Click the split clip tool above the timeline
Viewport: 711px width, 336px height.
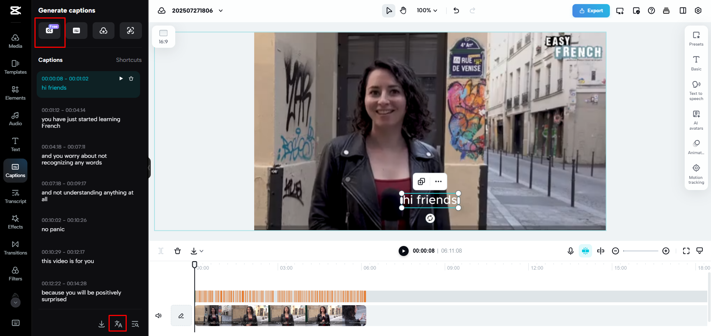coord(161,251)
